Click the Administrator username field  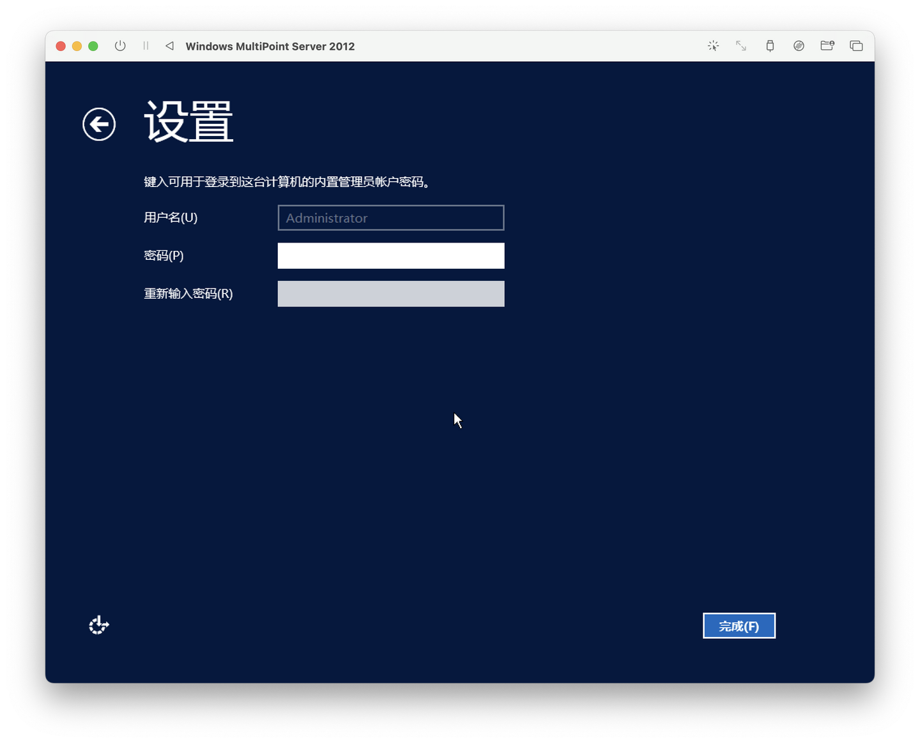tap(391, 218)
